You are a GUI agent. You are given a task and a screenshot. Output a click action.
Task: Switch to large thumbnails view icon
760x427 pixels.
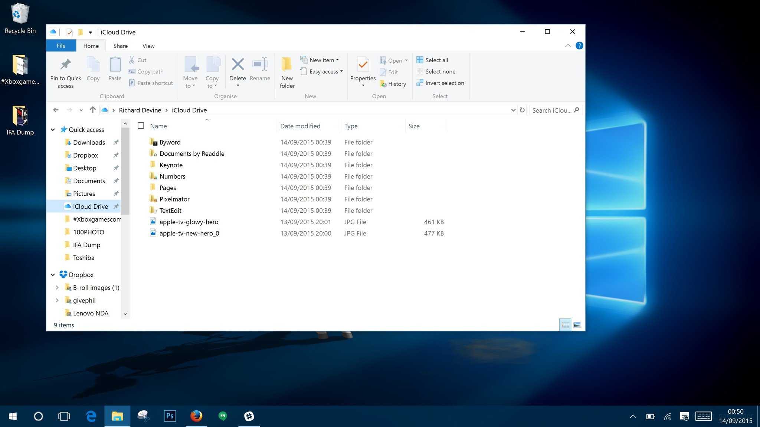pos(577,325)
